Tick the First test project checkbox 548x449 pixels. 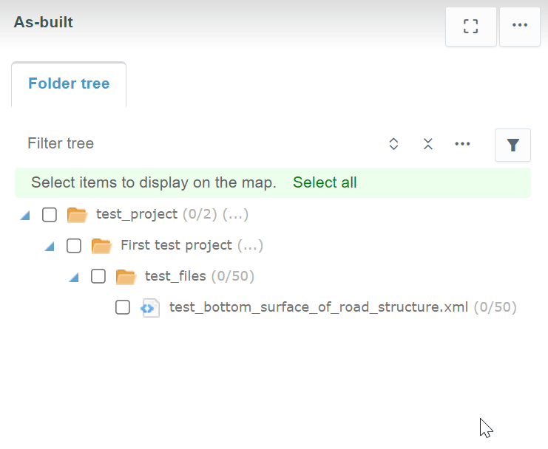[x=74, y=246]
